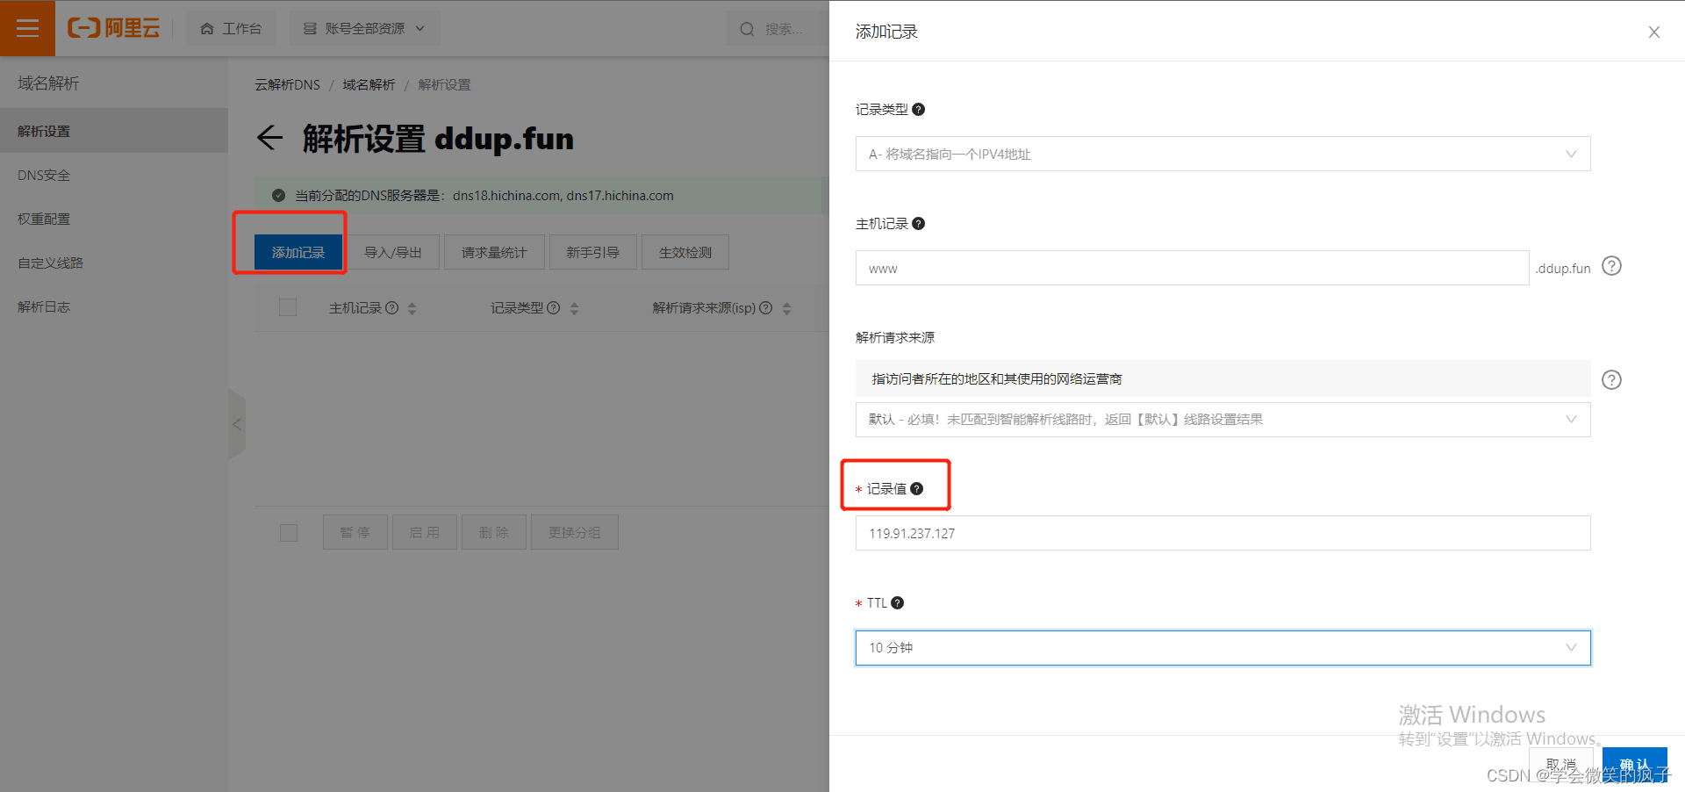
Task: Click help icon next to 解析请求来源(isp) column
Action: pyautogui.click(x=766, y=308)
